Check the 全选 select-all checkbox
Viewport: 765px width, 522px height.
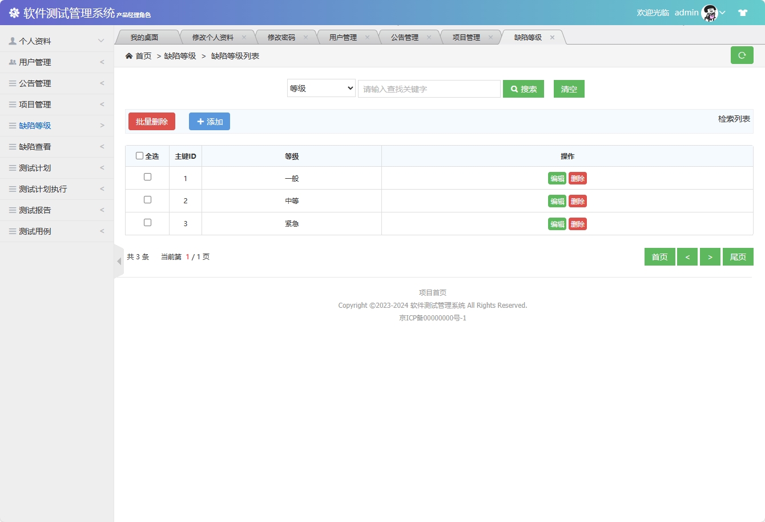pos(139,155)
